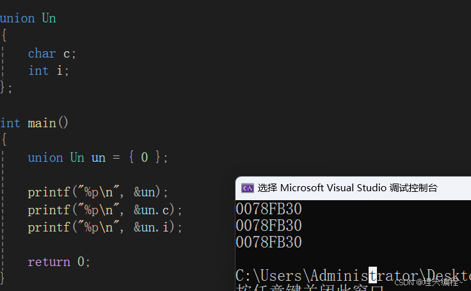This screenshot has height=291, width=471.
Task: Click the 'int' keyword before main
Action: point(10,123)
